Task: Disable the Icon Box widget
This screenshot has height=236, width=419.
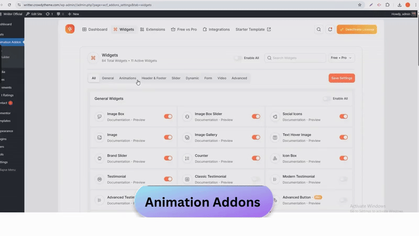Action: (x=344, y=158)
